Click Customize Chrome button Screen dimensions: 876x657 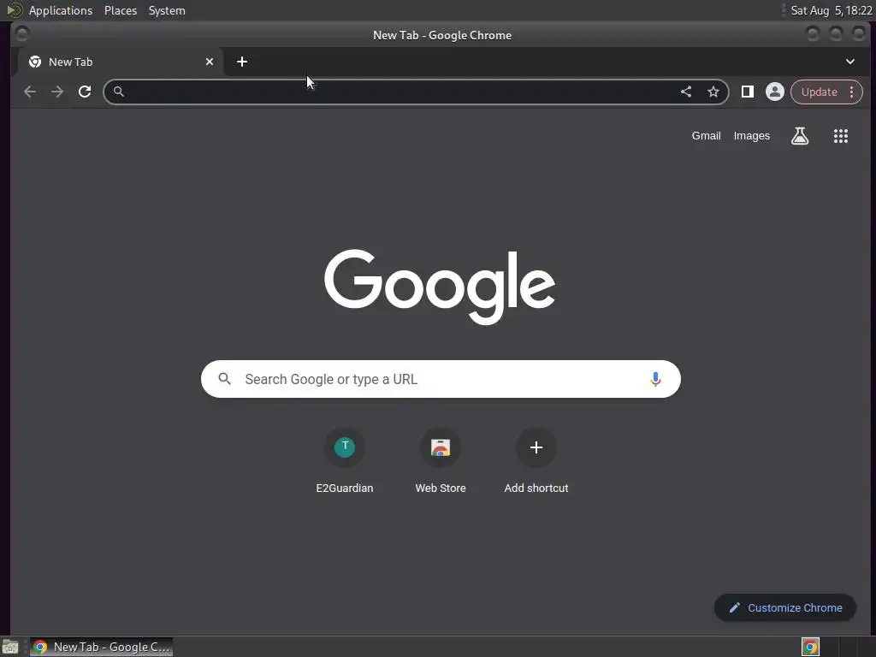tap(785, 608)
